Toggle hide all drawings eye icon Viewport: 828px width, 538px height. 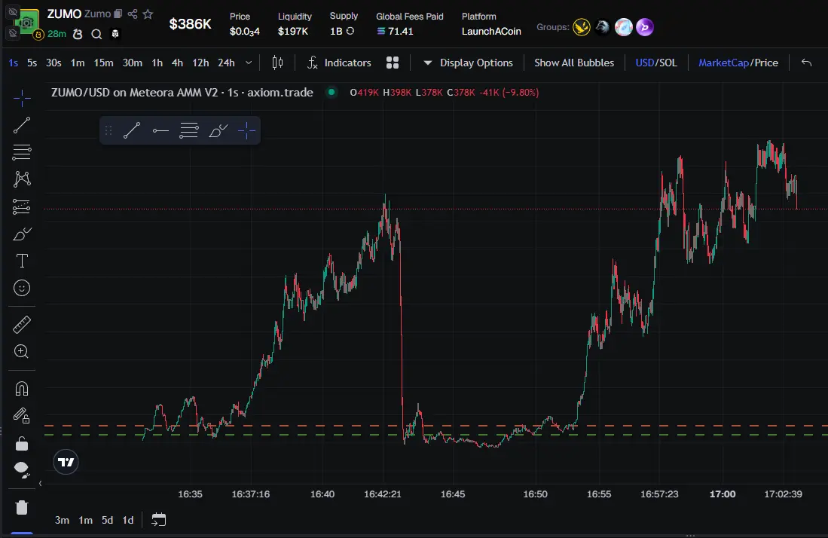(x=22, y=470)
